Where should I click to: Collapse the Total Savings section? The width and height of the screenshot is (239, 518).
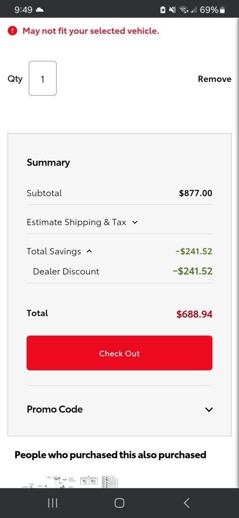click(89, 251)
